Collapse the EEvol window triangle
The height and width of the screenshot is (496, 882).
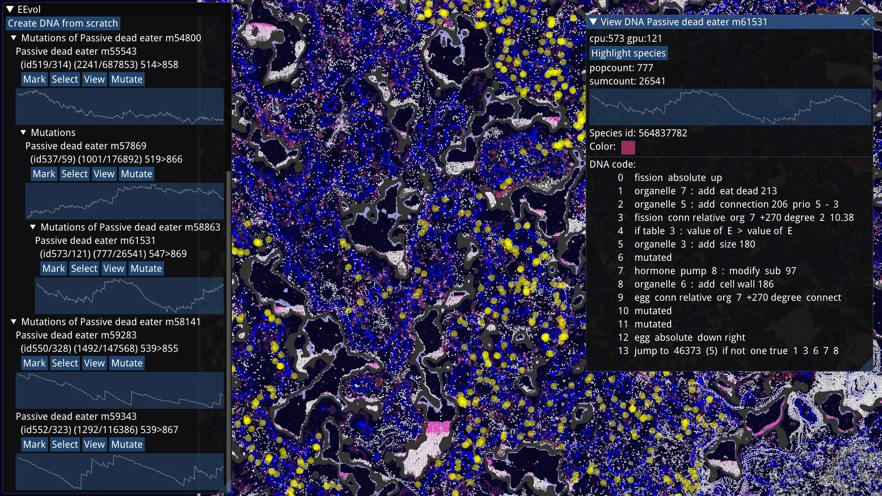(10, 9)
